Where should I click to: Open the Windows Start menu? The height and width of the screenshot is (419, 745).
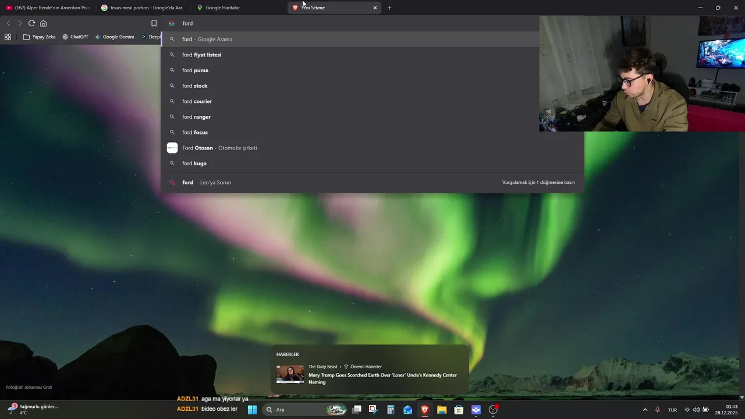pyautogui.click(x=253, y=410)
